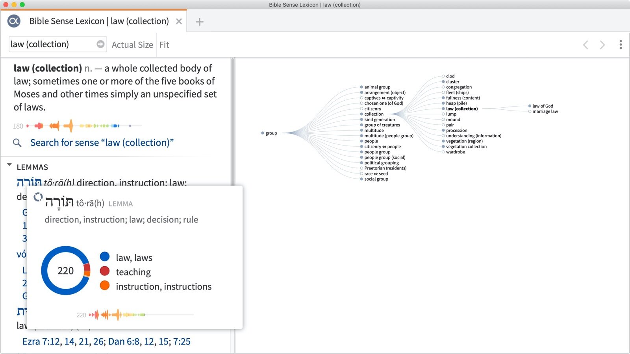Select the wardrobe node
This screenshot has height=354, width=630.
[x=454, y=152]
